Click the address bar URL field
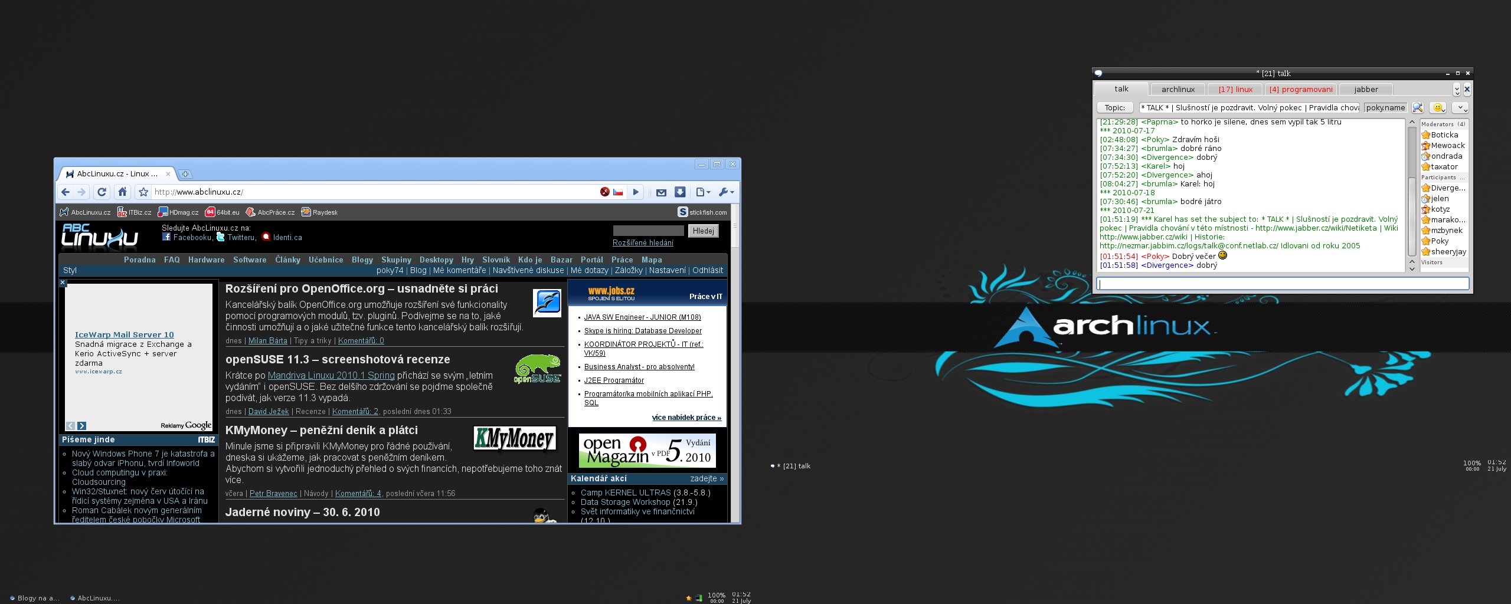The width and height of the screenshot is (1511, 604). point(374,192)
